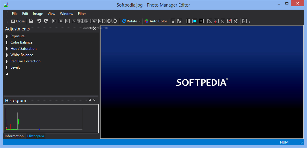Click the last toolbar icon with slanted lines
The image size is (307, 148).
pos(244,21)
